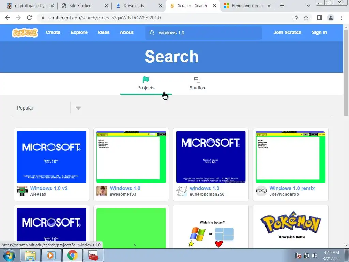
Task: Open the Chrome profile avatar icon
Action: pyautogui.click(x=331, y=18)
